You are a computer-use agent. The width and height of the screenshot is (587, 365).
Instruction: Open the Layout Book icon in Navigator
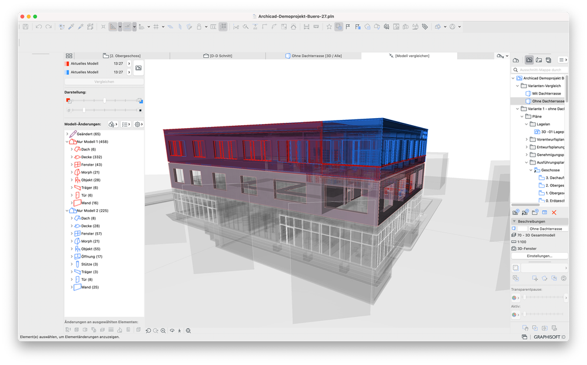[539, 60]
